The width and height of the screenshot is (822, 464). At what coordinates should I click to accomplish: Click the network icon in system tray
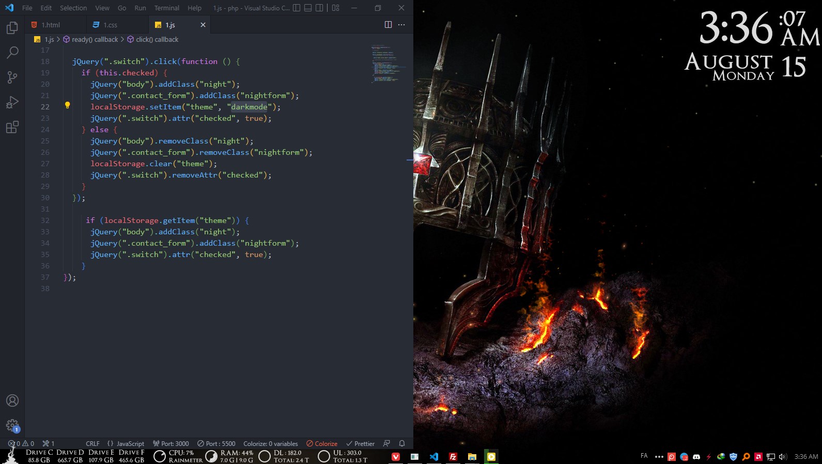pyautogui.click(x=771, y=457)
